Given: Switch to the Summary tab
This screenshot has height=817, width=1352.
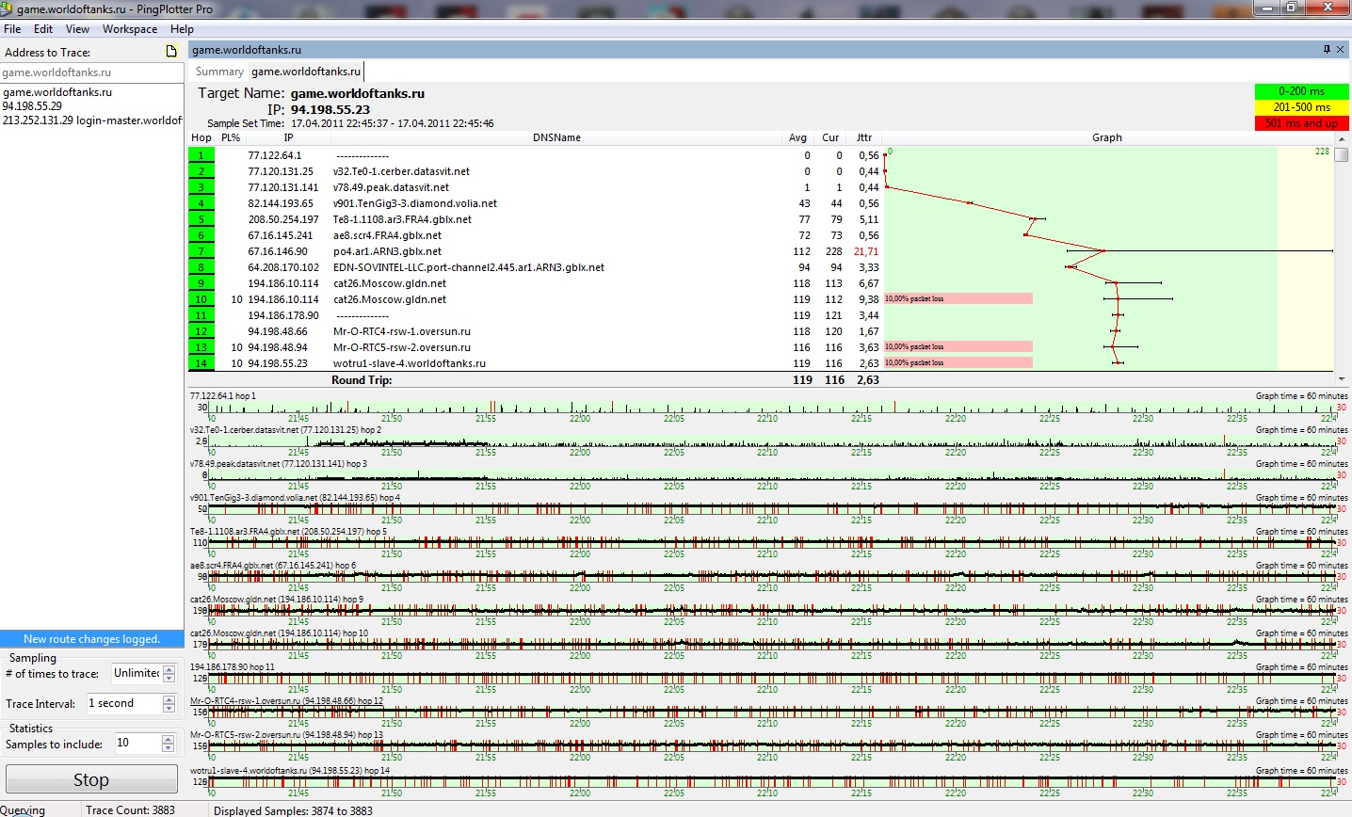Looking at the screenshot, I should 219,72.
